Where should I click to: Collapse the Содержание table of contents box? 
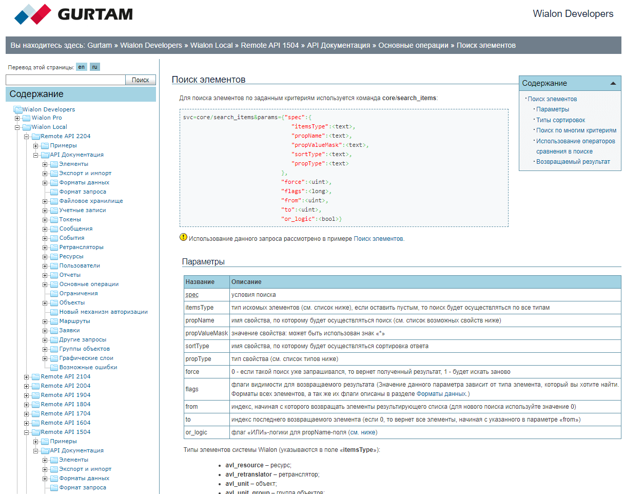[x=613, y=83]
